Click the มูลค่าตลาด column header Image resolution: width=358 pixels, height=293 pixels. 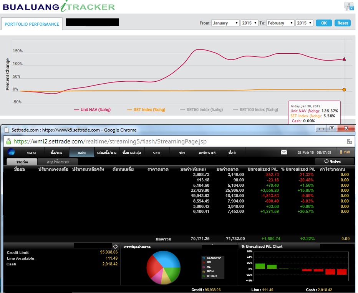227,169
